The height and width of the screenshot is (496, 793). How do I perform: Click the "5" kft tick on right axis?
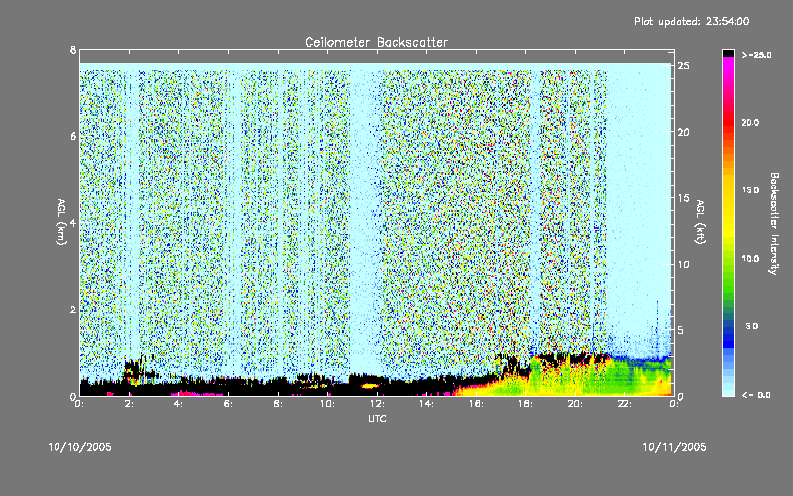coord(681,330)
